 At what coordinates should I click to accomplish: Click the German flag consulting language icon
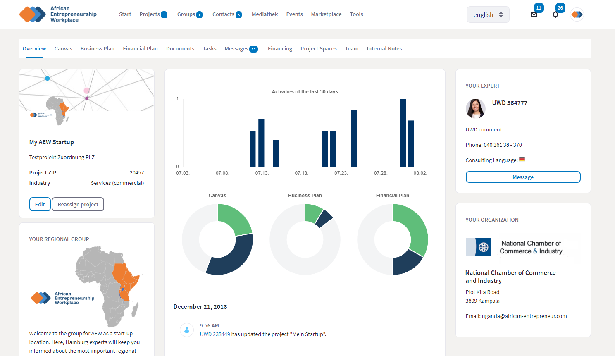522,159
